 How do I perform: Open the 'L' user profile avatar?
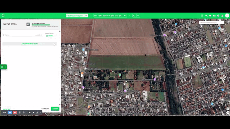coord(227,16)
